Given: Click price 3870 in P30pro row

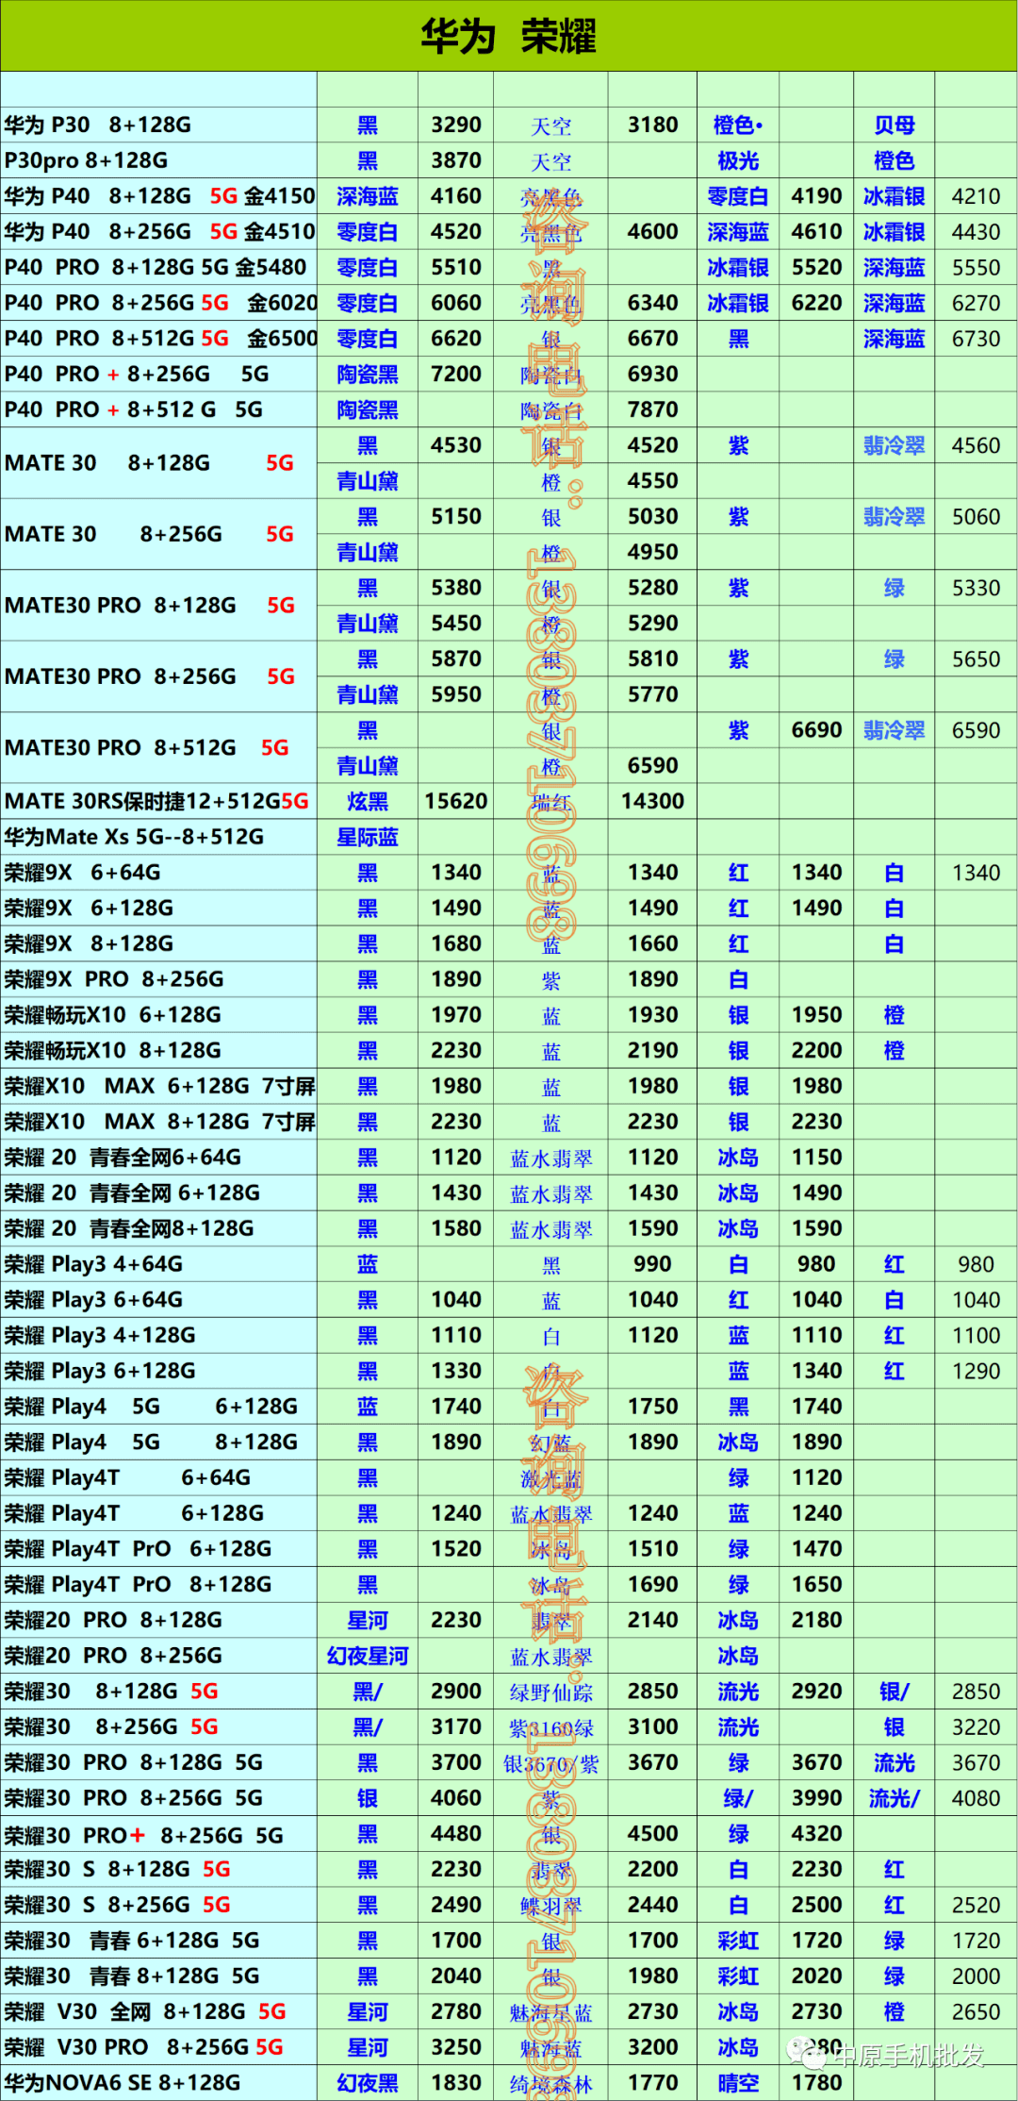Looking at the screenshot, I should (x=456, y=161).
